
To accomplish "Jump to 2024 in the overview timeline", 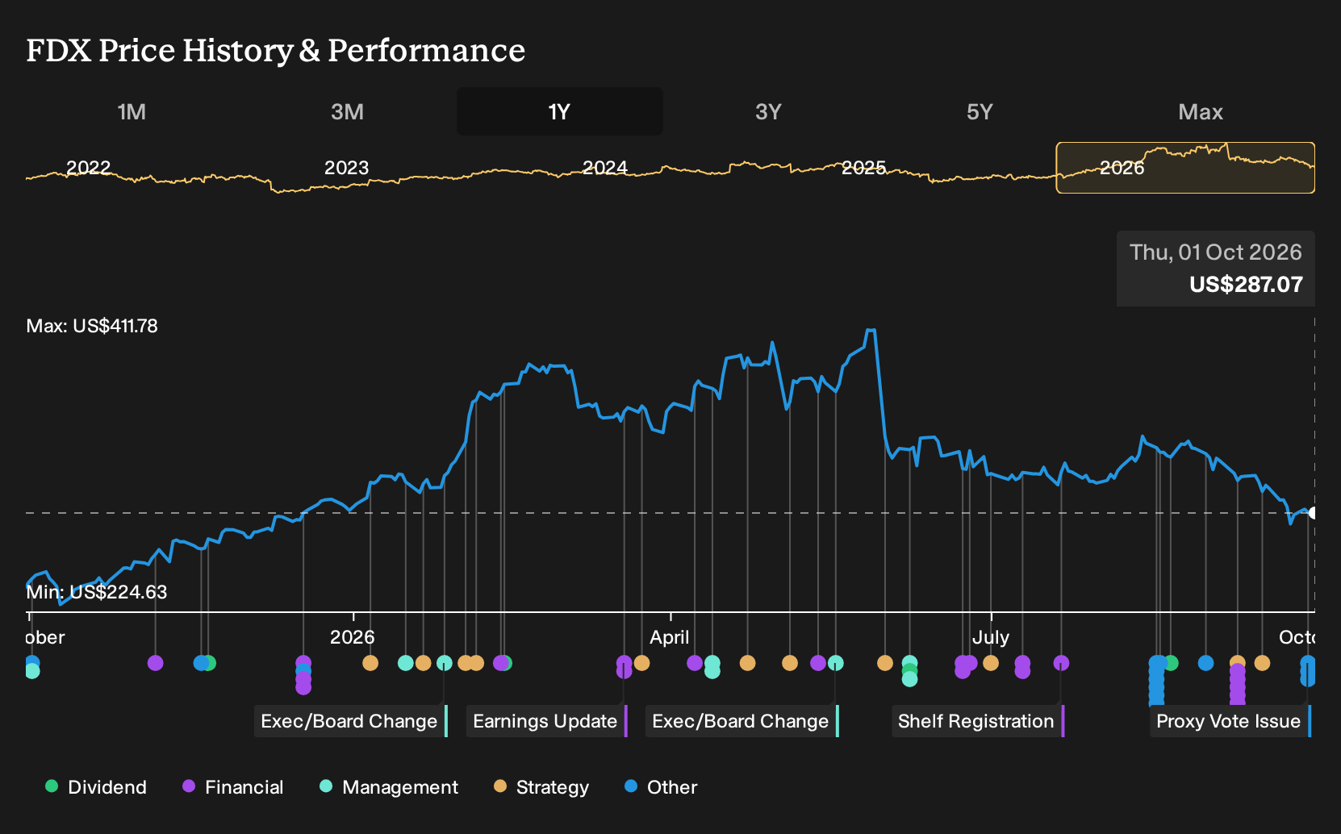I will tap(605, 168).
